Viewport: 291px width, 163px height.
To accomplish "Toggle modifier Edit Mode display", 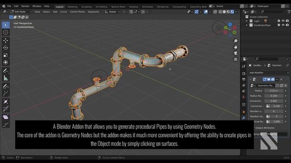I will 265,79.
